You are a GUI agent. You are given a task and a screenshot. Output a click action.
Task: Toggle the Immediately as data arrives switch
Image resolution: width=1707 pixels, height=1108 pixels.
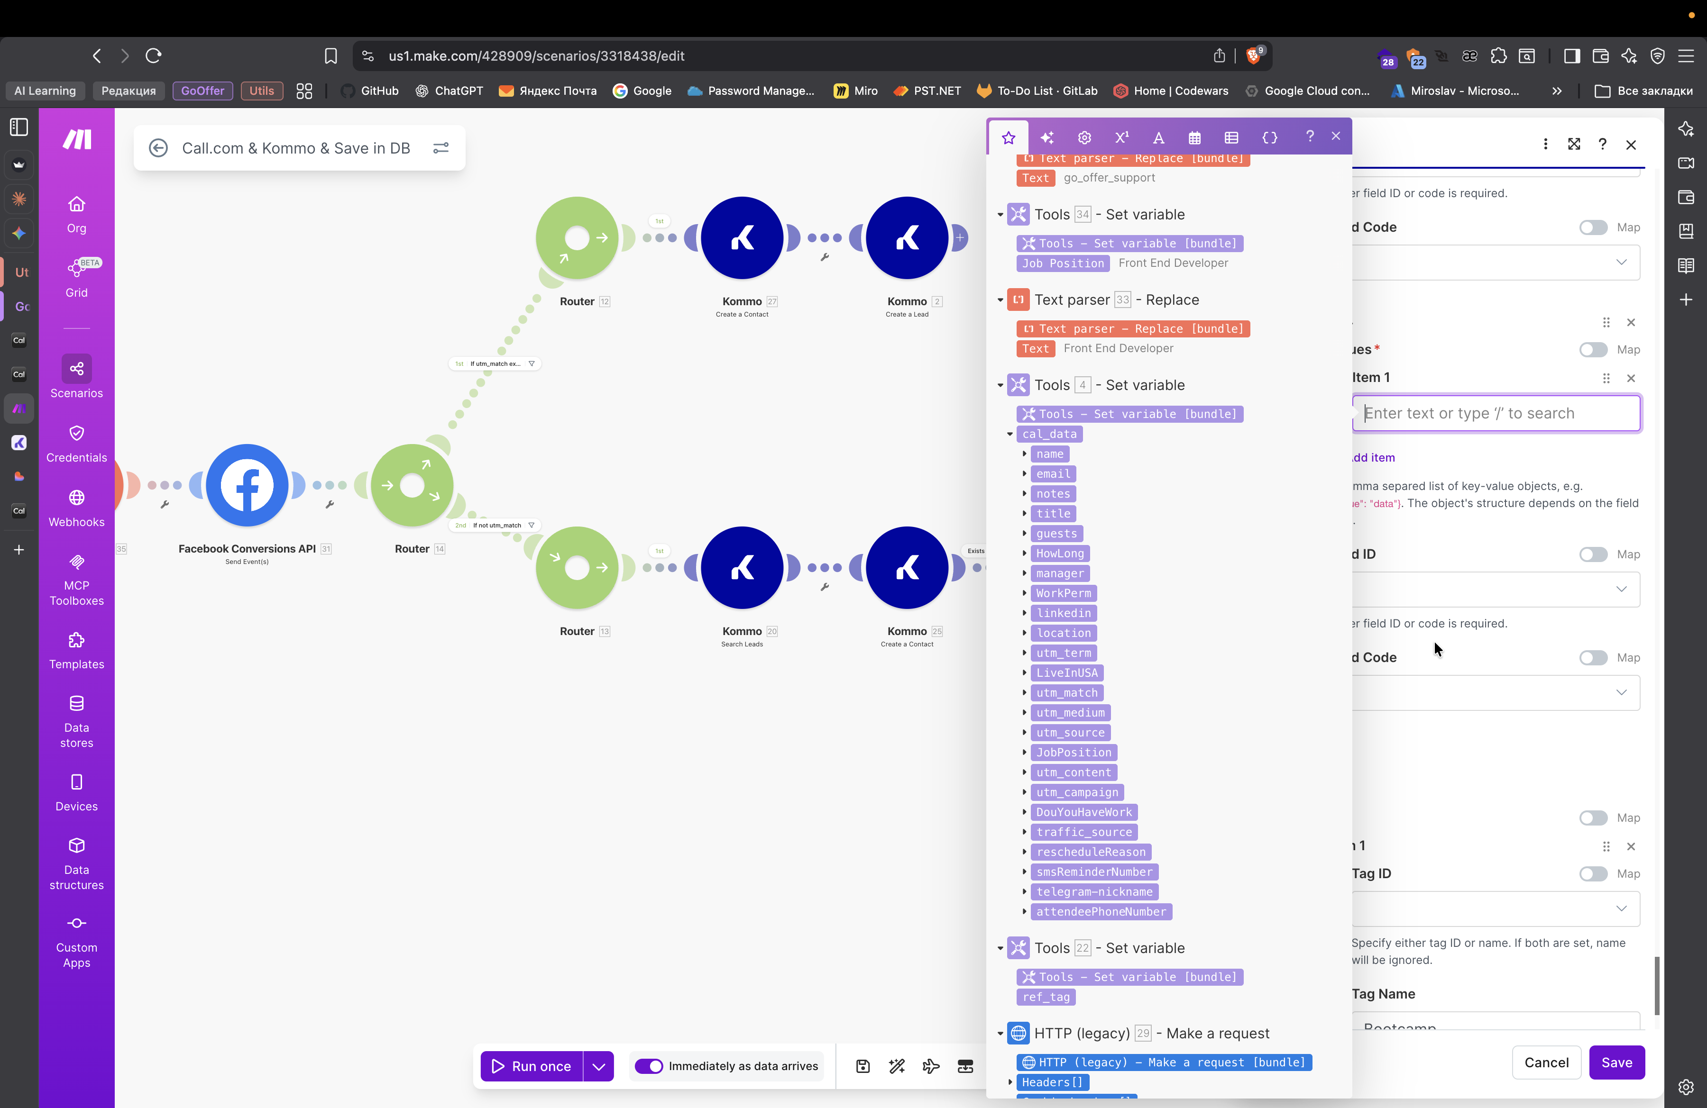(x=648, y=1066)
